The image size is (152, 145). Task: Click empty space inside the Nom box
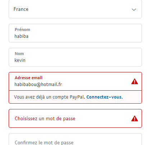(84, 58)
